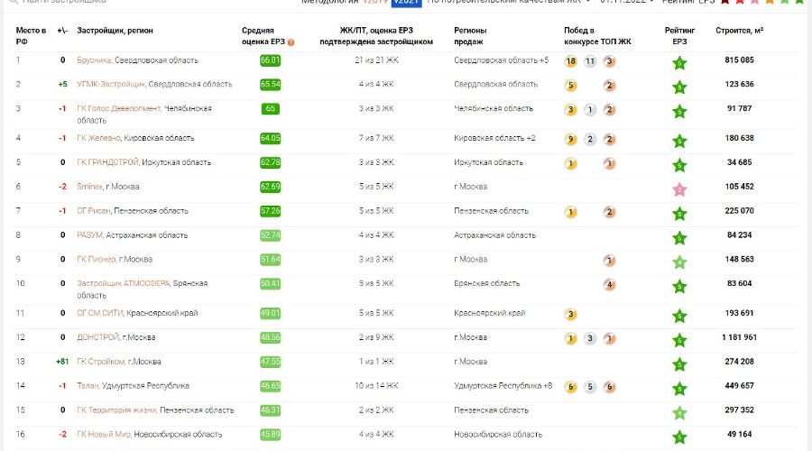
Task: Click the rating star for ГК Территория жизни
Action: coord(680,413)
